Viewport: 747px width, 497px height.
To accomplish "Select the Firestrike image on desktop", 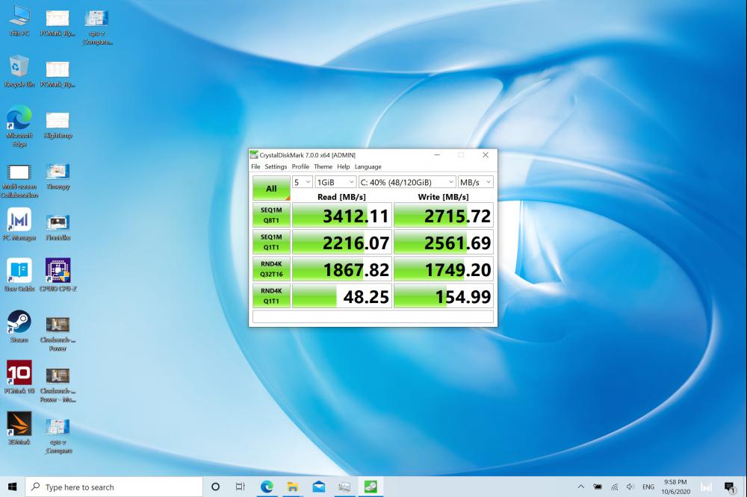I will 58,228.
